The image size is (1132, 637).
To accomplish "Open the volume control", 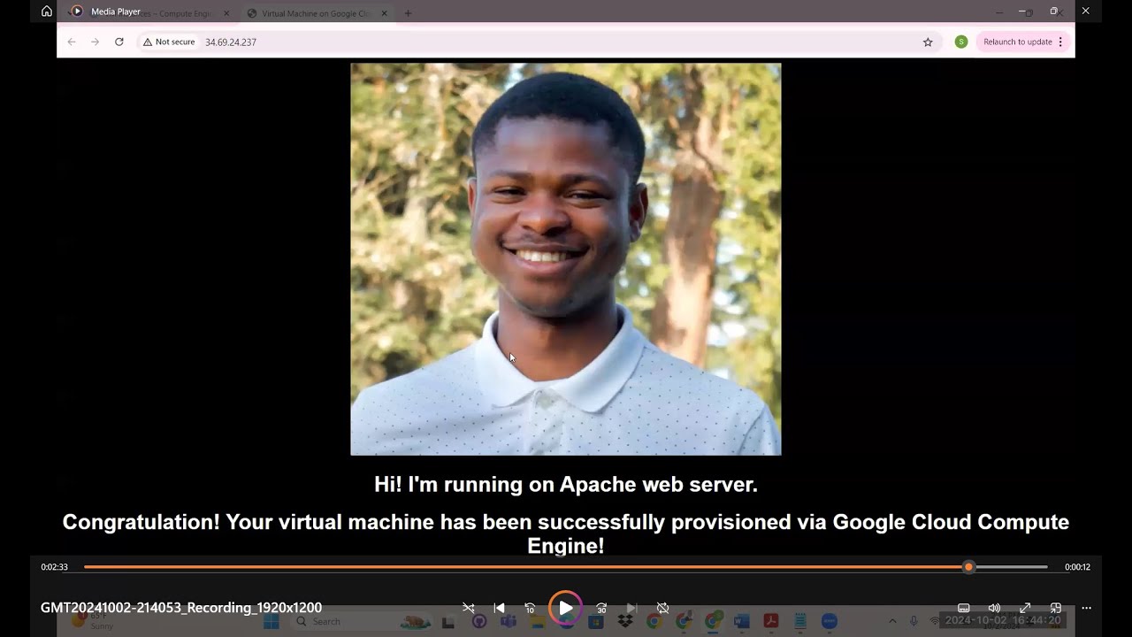I will tap(994, 608).
